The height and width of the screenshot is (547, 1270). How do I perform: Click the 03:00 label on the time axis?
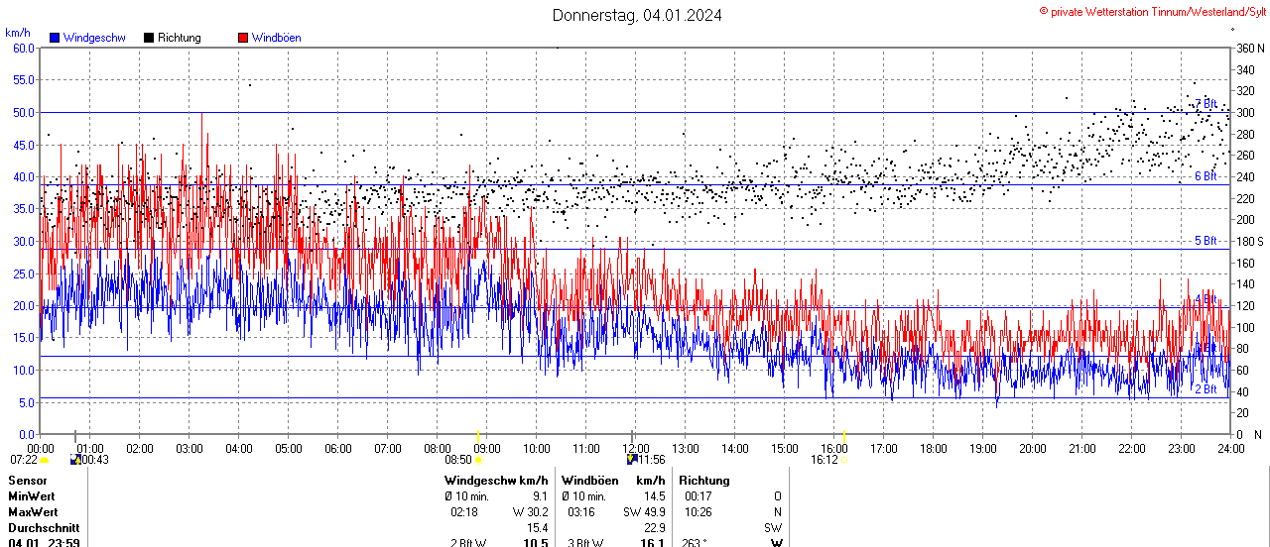coord(189,448)
